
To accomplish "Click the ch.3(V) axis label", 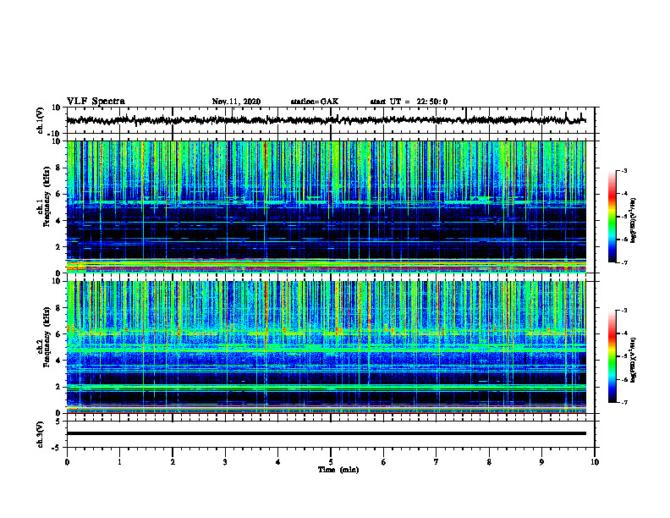I will [x=40, y=434].
